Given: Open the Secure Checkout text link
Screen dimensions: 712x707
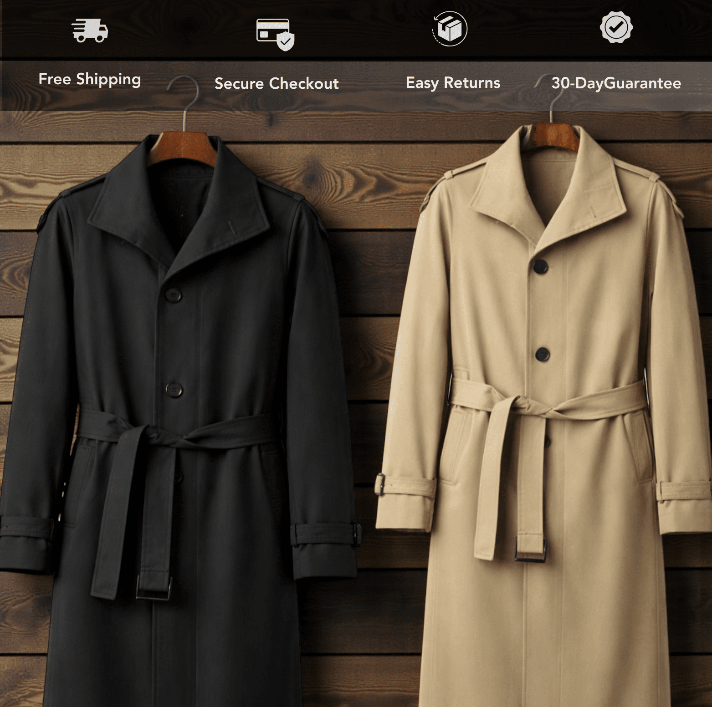Looking at the screenshot, I should tap(277, 84).
